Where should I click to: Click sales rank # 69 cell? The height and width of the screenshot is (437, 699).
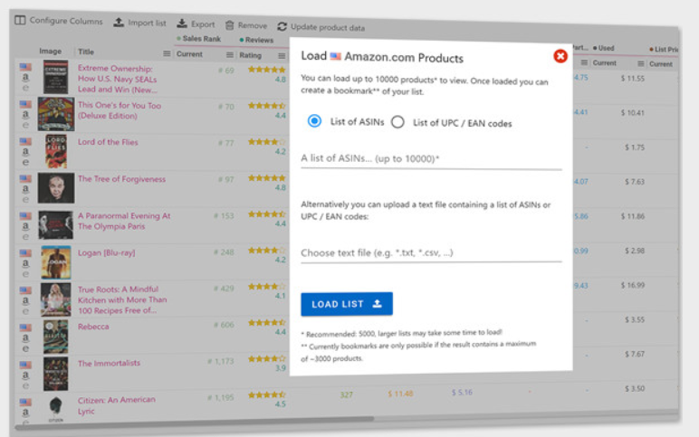click(x=226, y=71)
